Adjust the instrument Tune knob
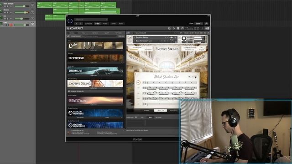This screenshot has height=164, width=292. [184, 38]
